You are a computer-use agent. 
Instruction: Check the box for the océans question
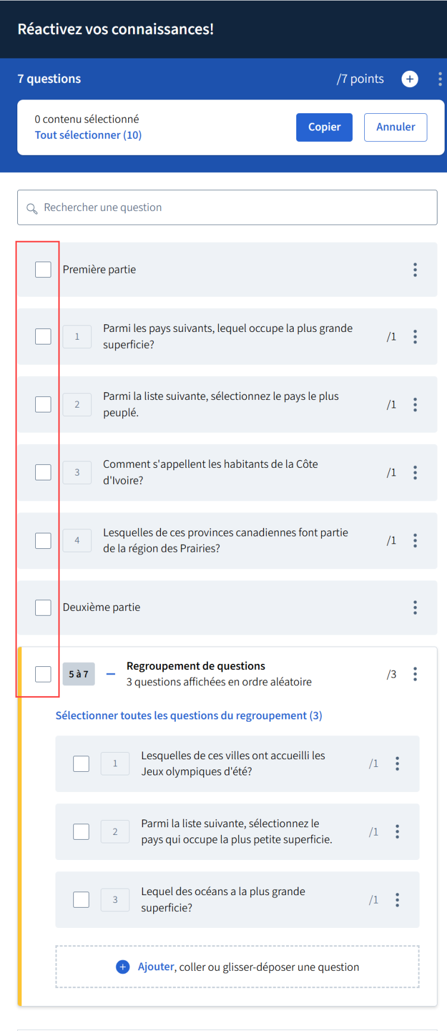point(81,899)
